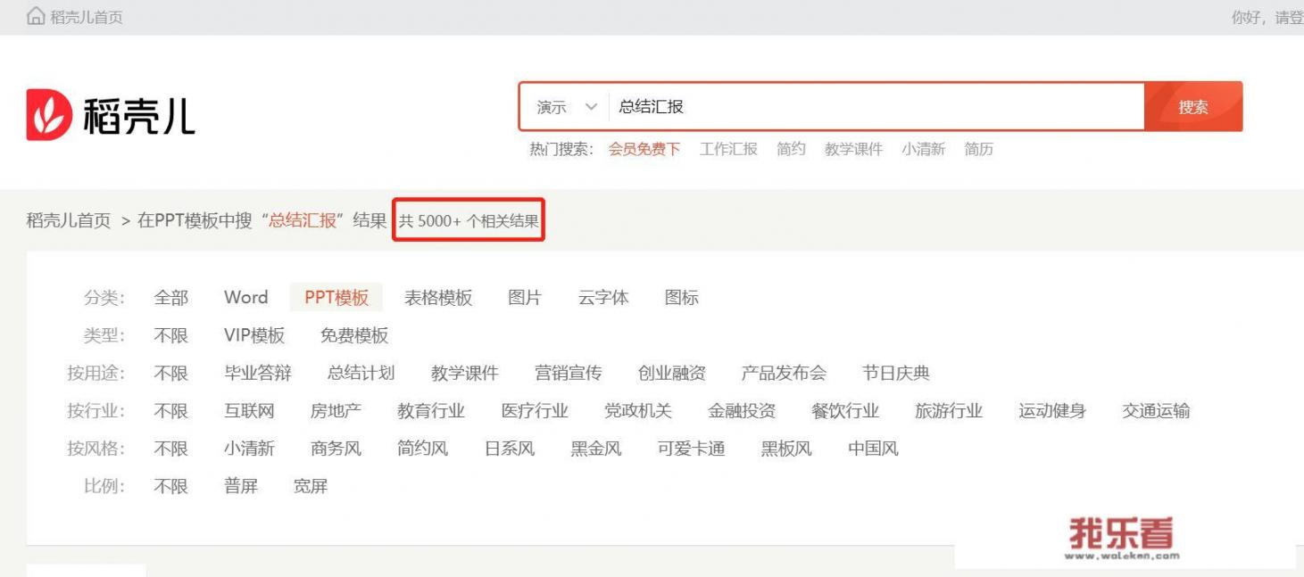Filter by 产品发布会 usage
This screenshot has width=1304, height=577.
[784, 373]
